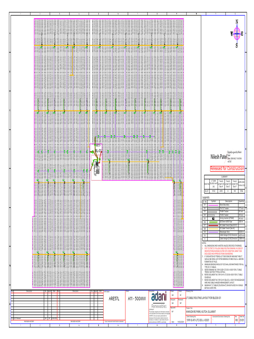The width and height of the screenshot is (254, 339).
Task: Click the '01/01' sheet number
Action: [242, 320]
